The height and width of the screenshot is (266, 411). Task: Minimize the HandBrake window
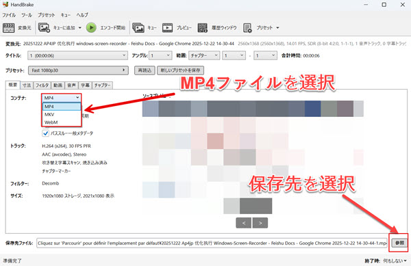tap(366, 5)
